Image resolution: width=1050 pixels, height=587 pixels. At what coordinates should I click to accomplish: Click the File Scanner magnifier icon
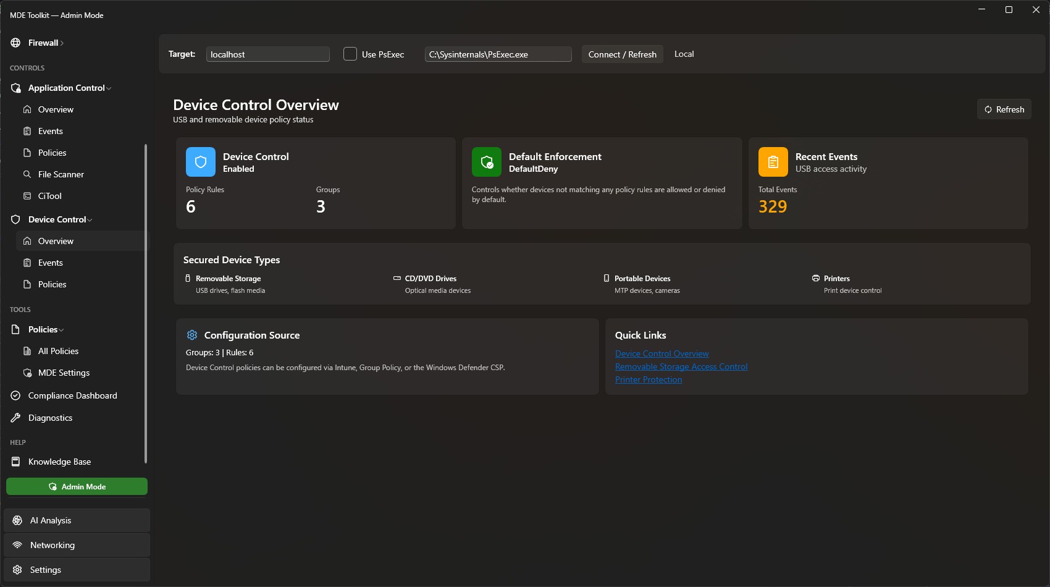click(27, 174)
